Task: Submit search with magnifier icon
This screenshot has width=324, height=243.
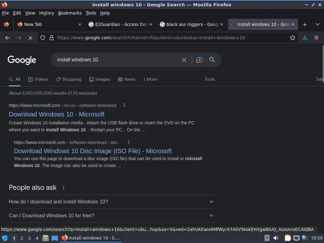Action: click(x=212, y=60)
